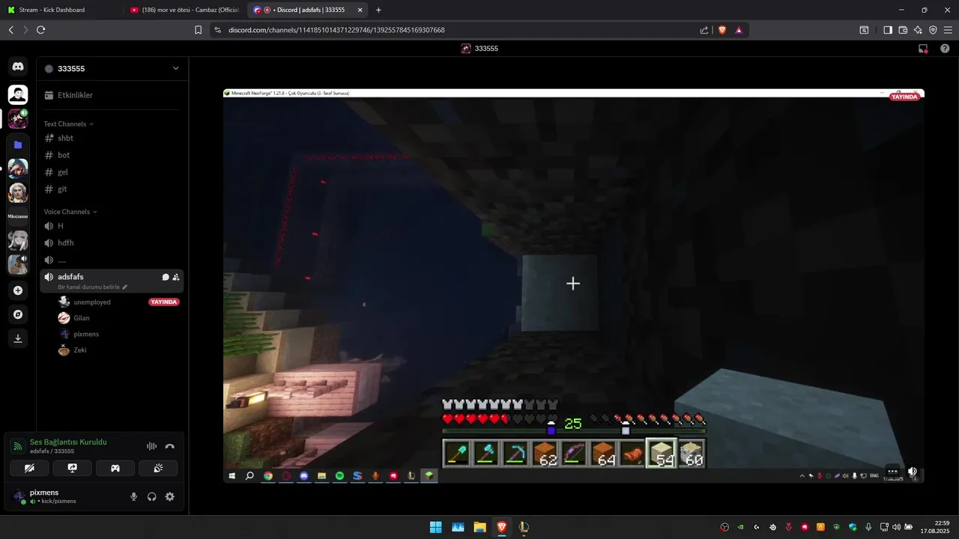Image resolution: width=959 pixels, height=539 pixels.
Task: Open voice connection signal details icon
Action: [18, 446]
